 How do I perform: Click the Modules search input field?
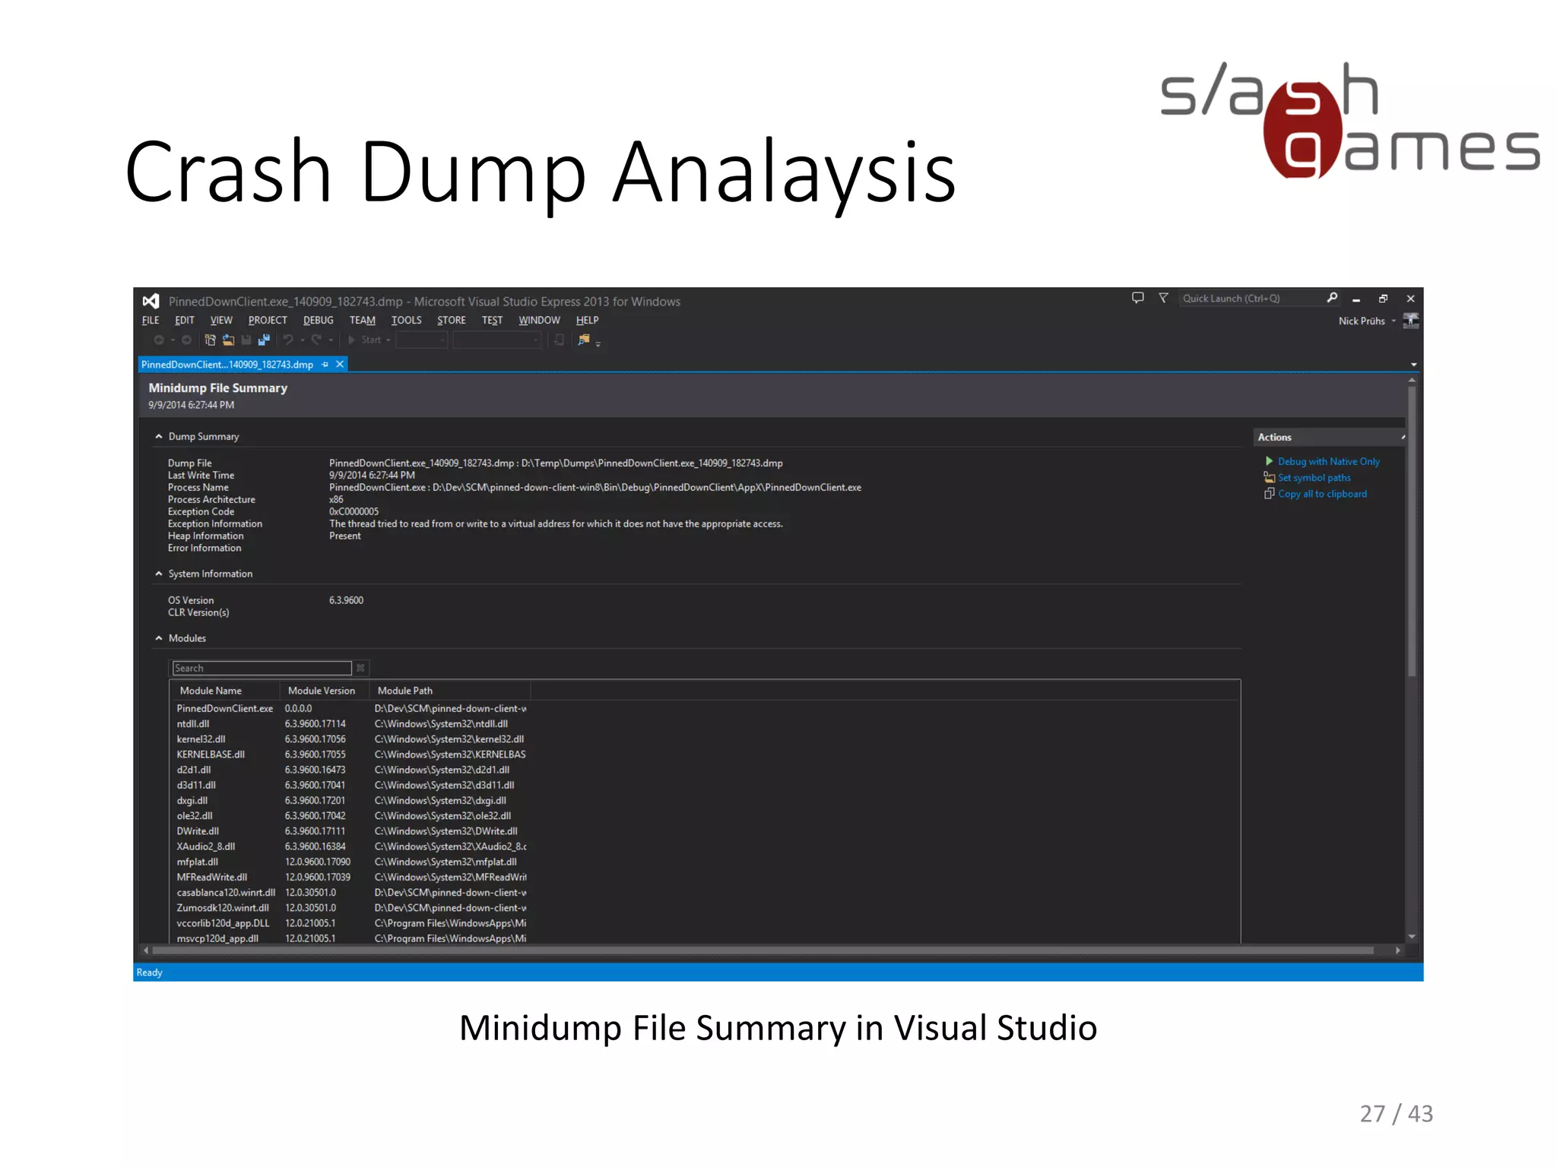coord(262,668)
